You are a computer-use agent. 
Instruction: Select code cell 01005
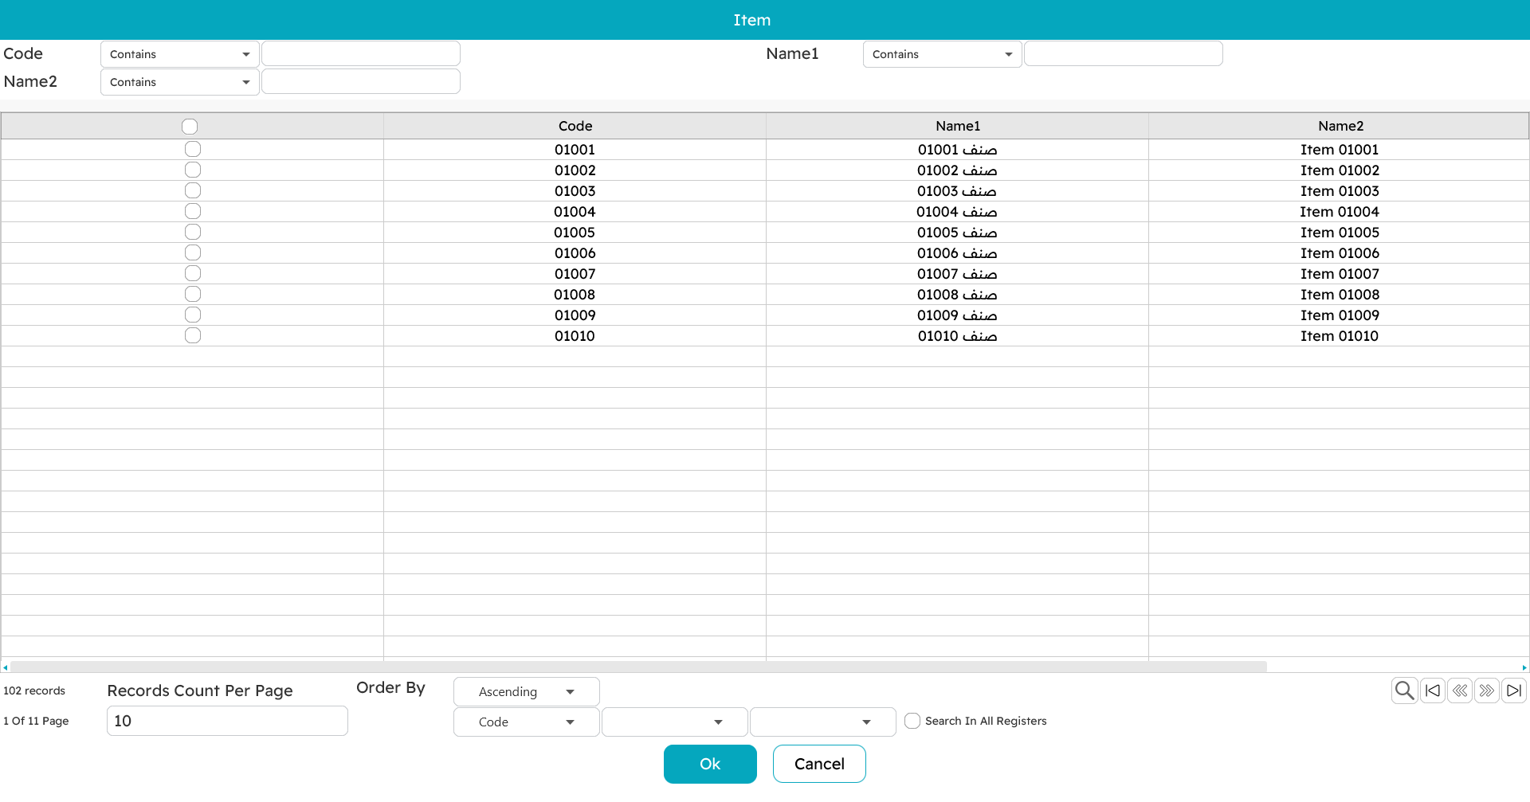tap(575, 233)
